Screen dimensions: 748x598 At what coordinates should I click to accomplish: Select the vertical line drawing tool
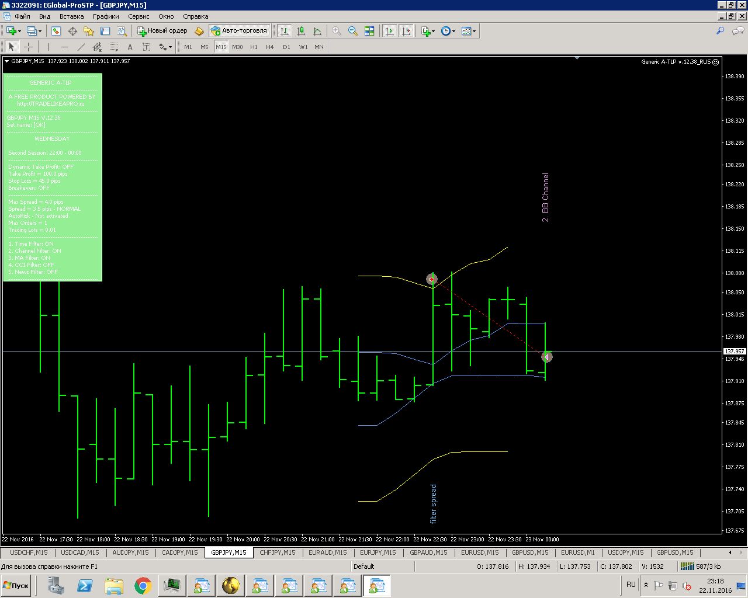click(48, 47)
